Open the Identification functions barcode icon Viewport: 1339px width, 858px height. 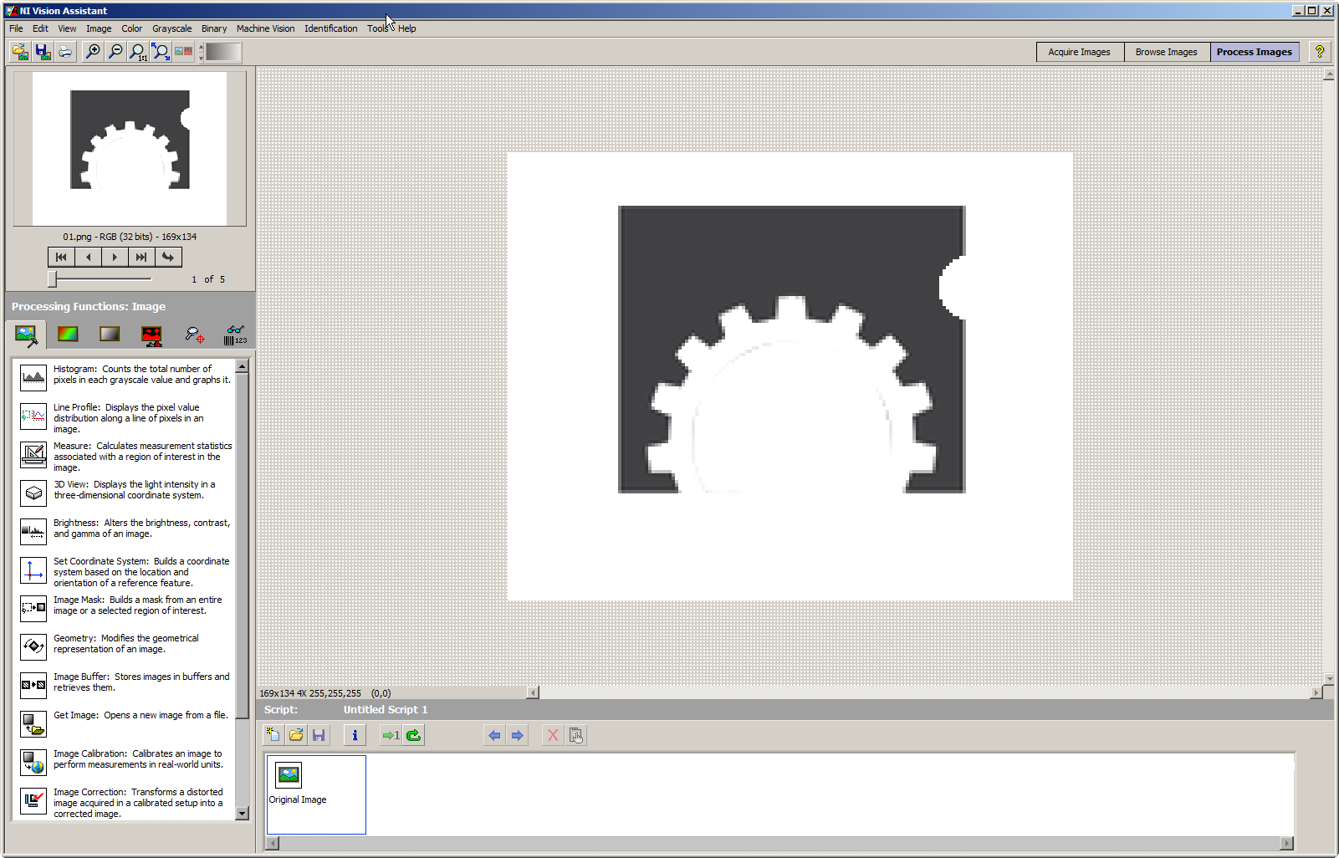point(236,335)
